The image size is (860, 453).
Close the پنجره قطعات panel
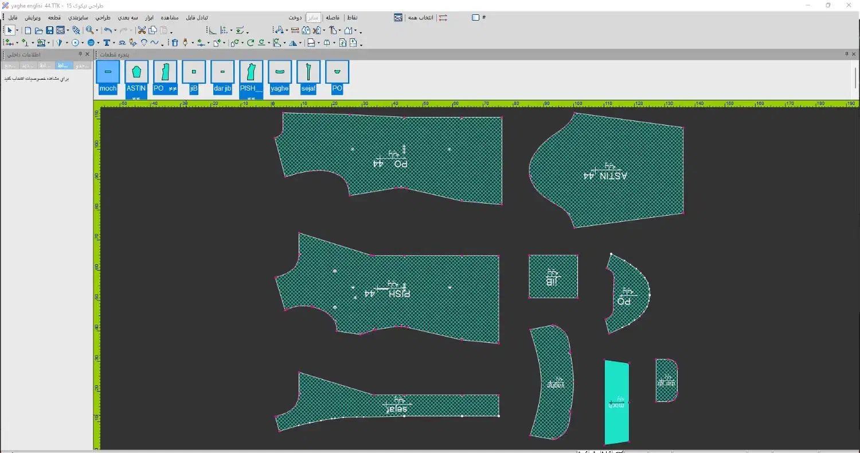[854, 54]
